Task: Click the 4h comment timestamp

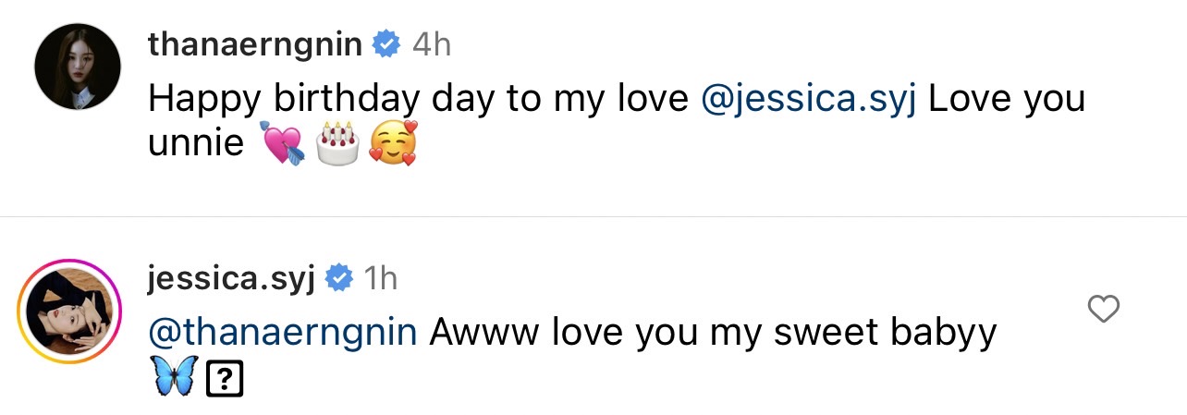Action: 431,43
